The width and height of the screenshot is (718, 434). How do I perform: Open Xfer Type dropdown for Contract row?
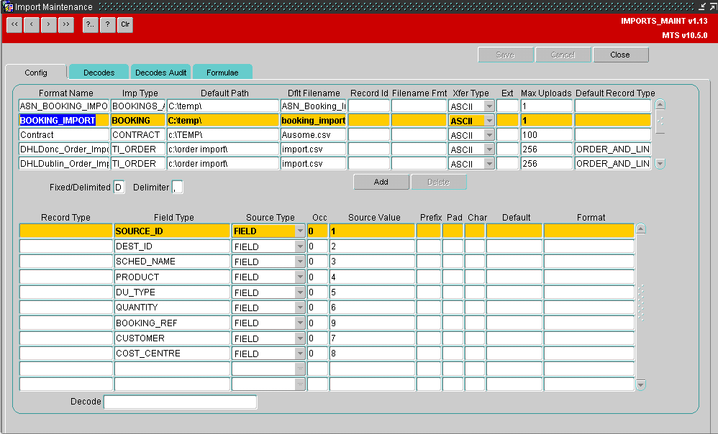click(489, 135)
